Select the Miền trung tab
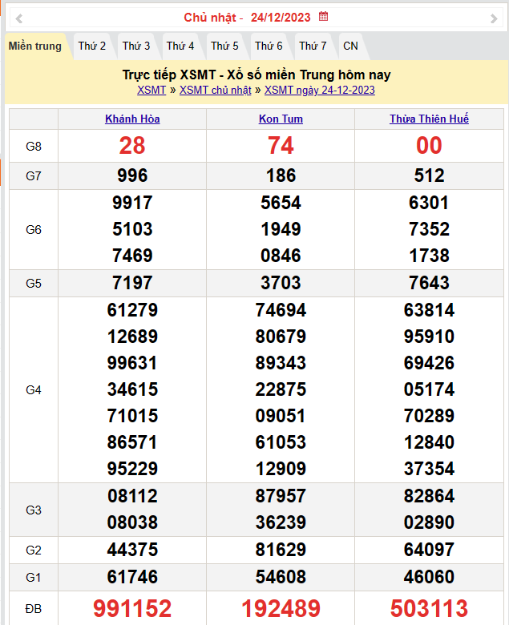Screen dimensions: 509x625 [x=35, y=46]
